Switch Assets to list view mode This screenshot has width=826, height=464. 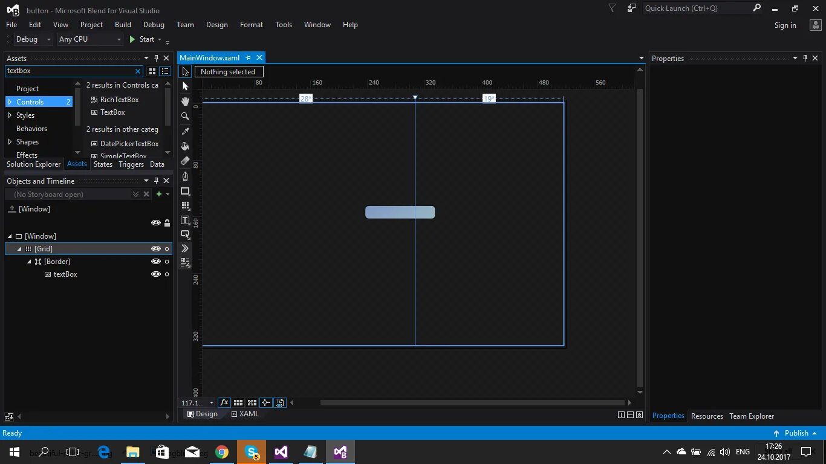[165, 71]
